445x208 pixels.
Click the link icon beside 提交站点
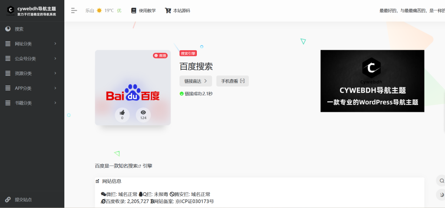pos(8,199)
